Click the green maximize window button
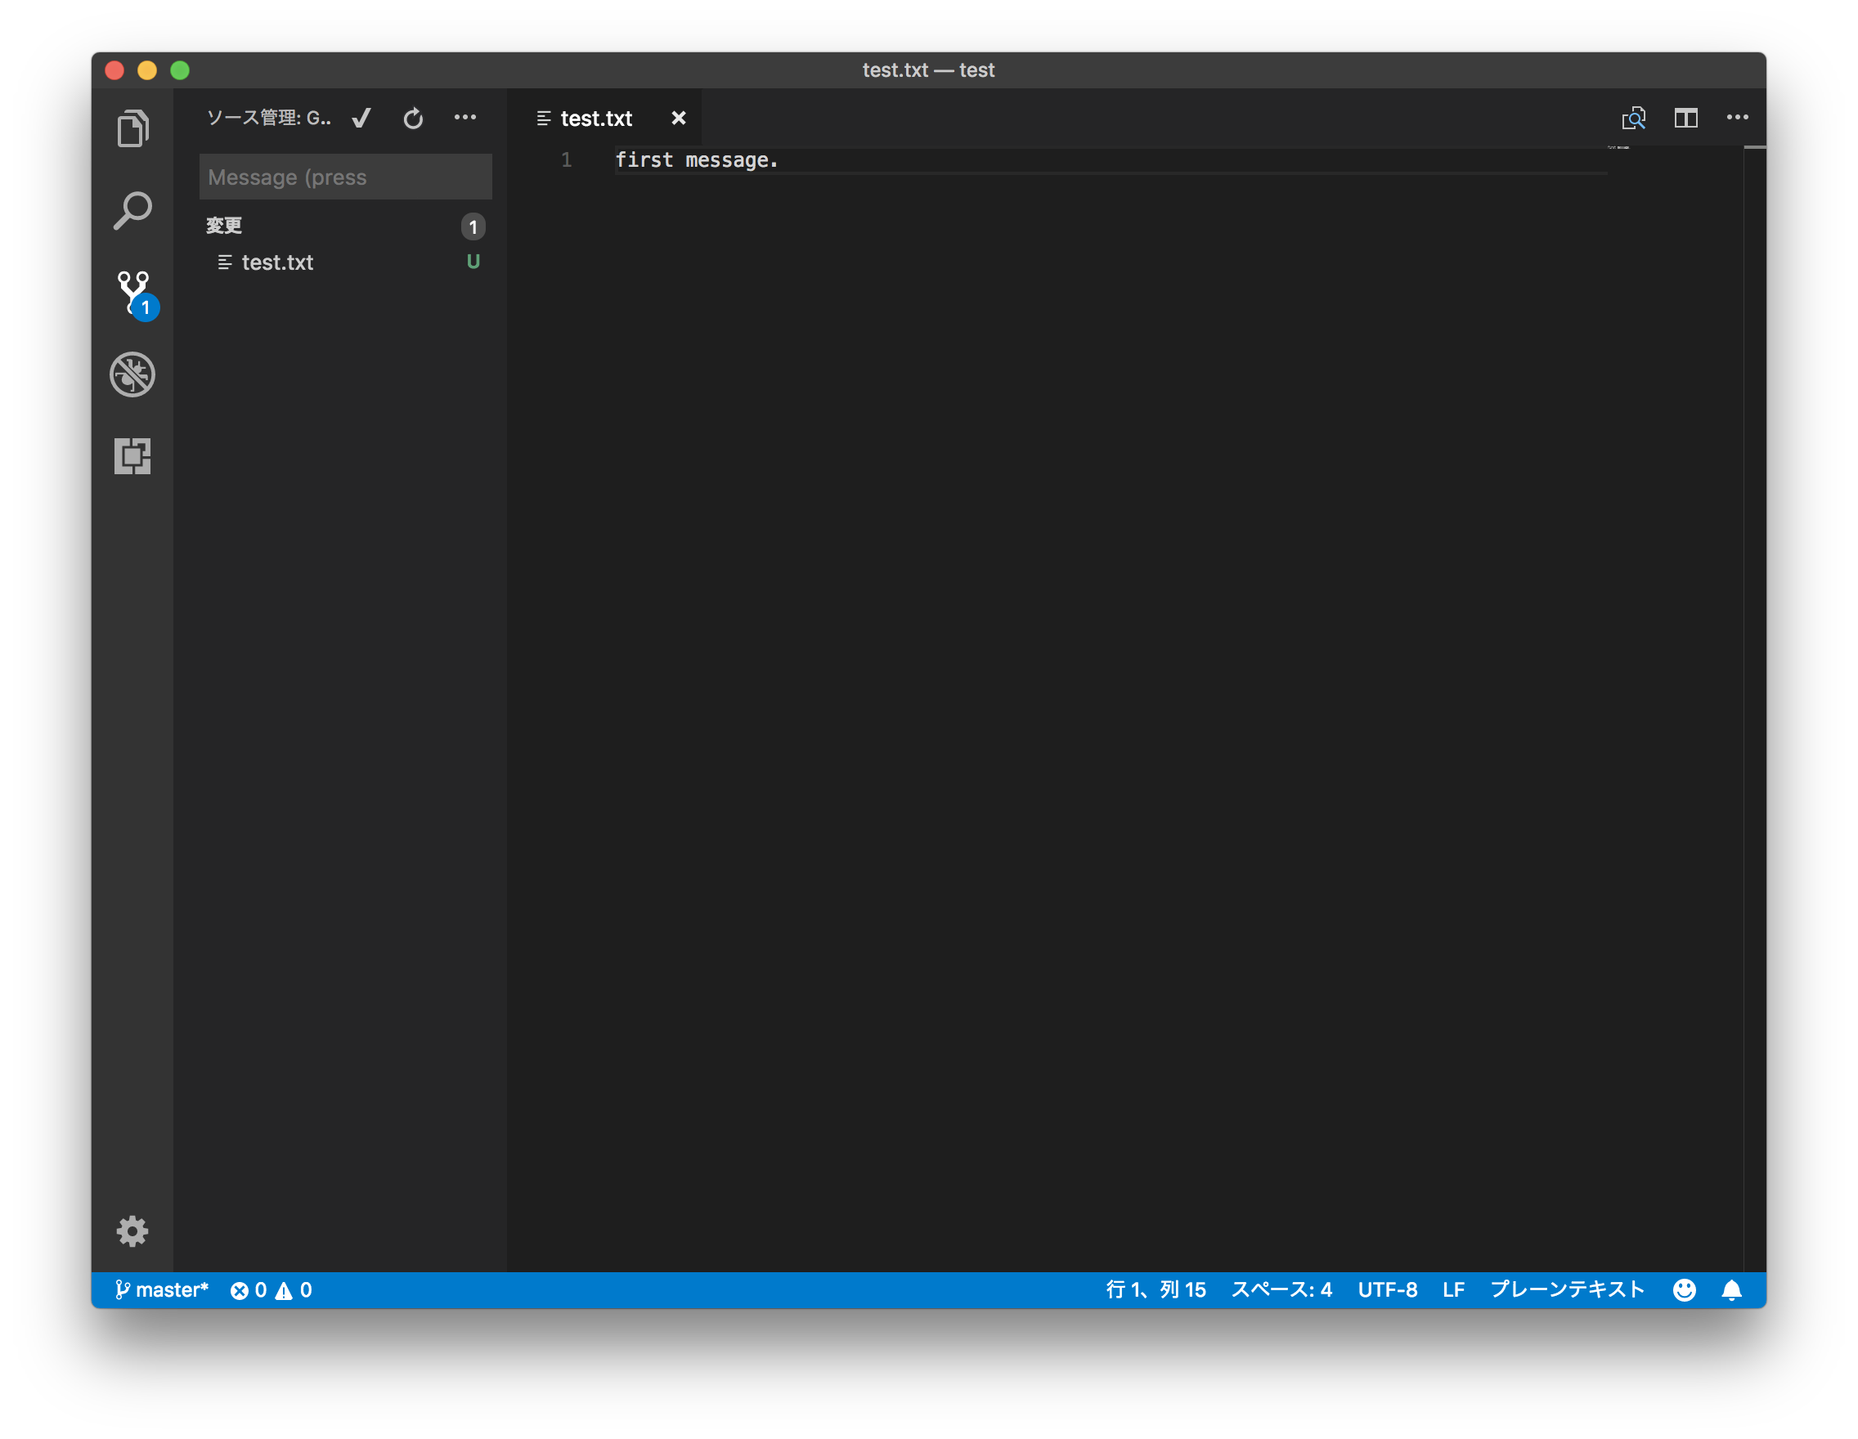 click(180, 69)
